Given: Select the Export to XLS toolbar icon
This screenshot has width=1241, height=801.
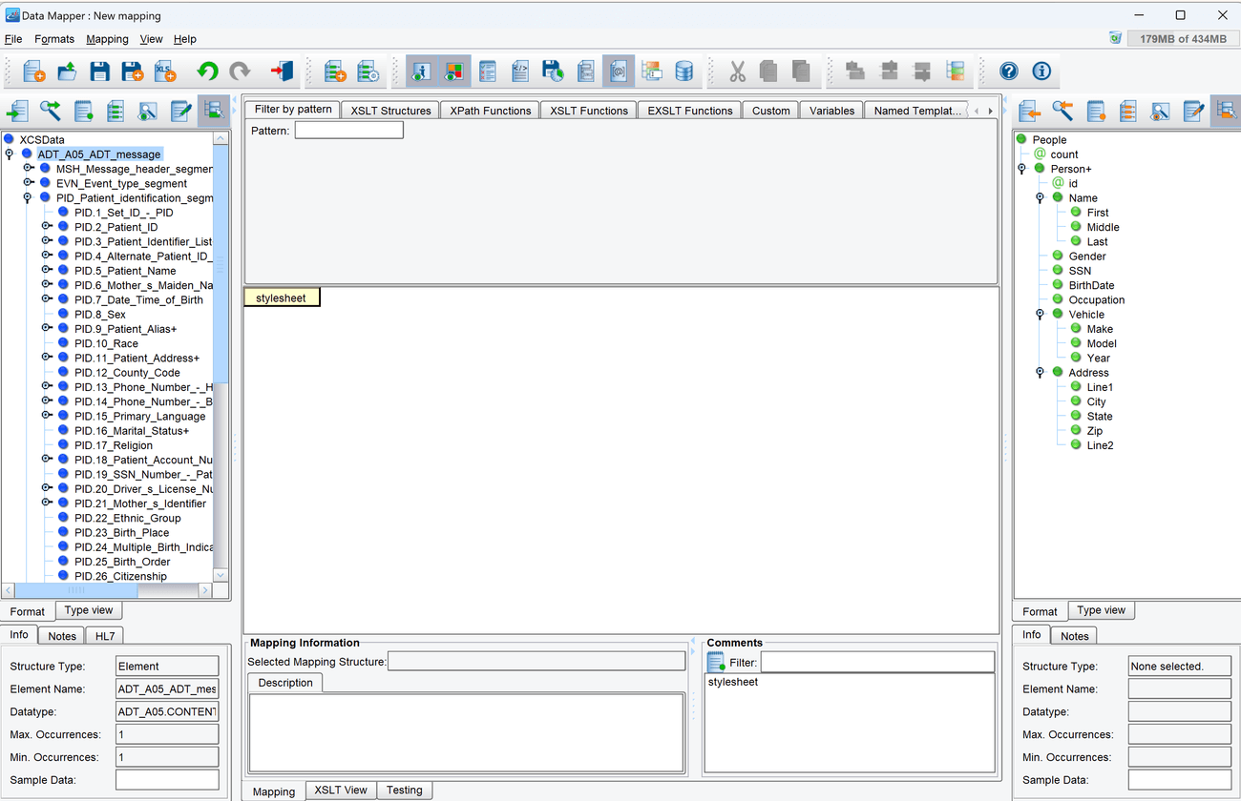Looking at the screenshot, I should point(164,71).
